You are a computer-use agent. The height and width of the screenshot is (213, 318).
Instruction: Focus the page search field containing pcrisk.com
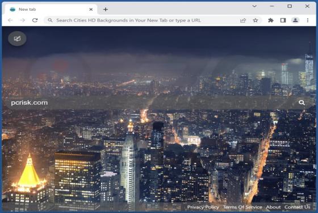pos(158,103)
